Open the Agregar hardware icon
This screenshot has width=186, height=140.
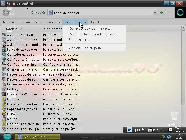(4, 35)
